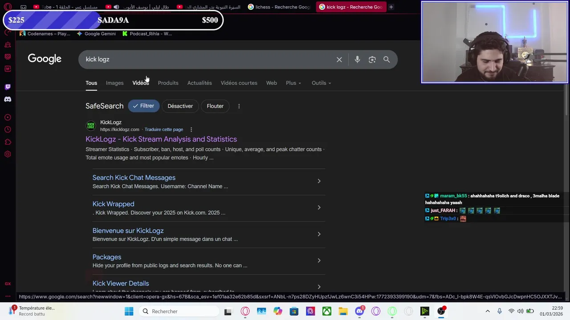Toggle SafeSearch Filtrer option
The image size is (570, 320).
pos(143,106)
